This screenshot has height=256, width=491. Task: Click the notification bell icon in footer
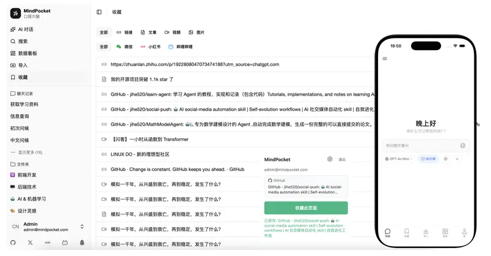[x=82, y=243]
